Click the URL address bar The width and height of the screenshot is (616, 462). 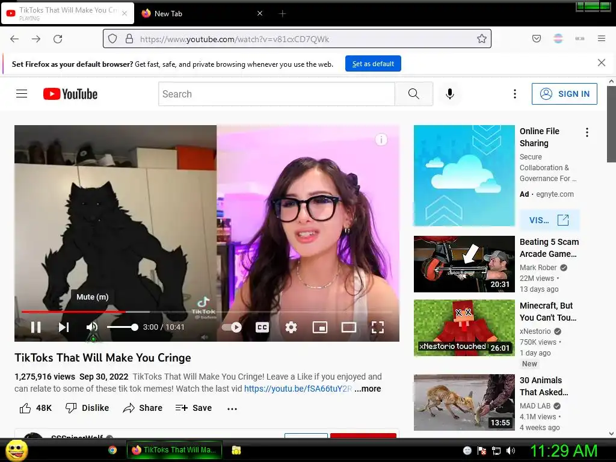click(297, 38)
